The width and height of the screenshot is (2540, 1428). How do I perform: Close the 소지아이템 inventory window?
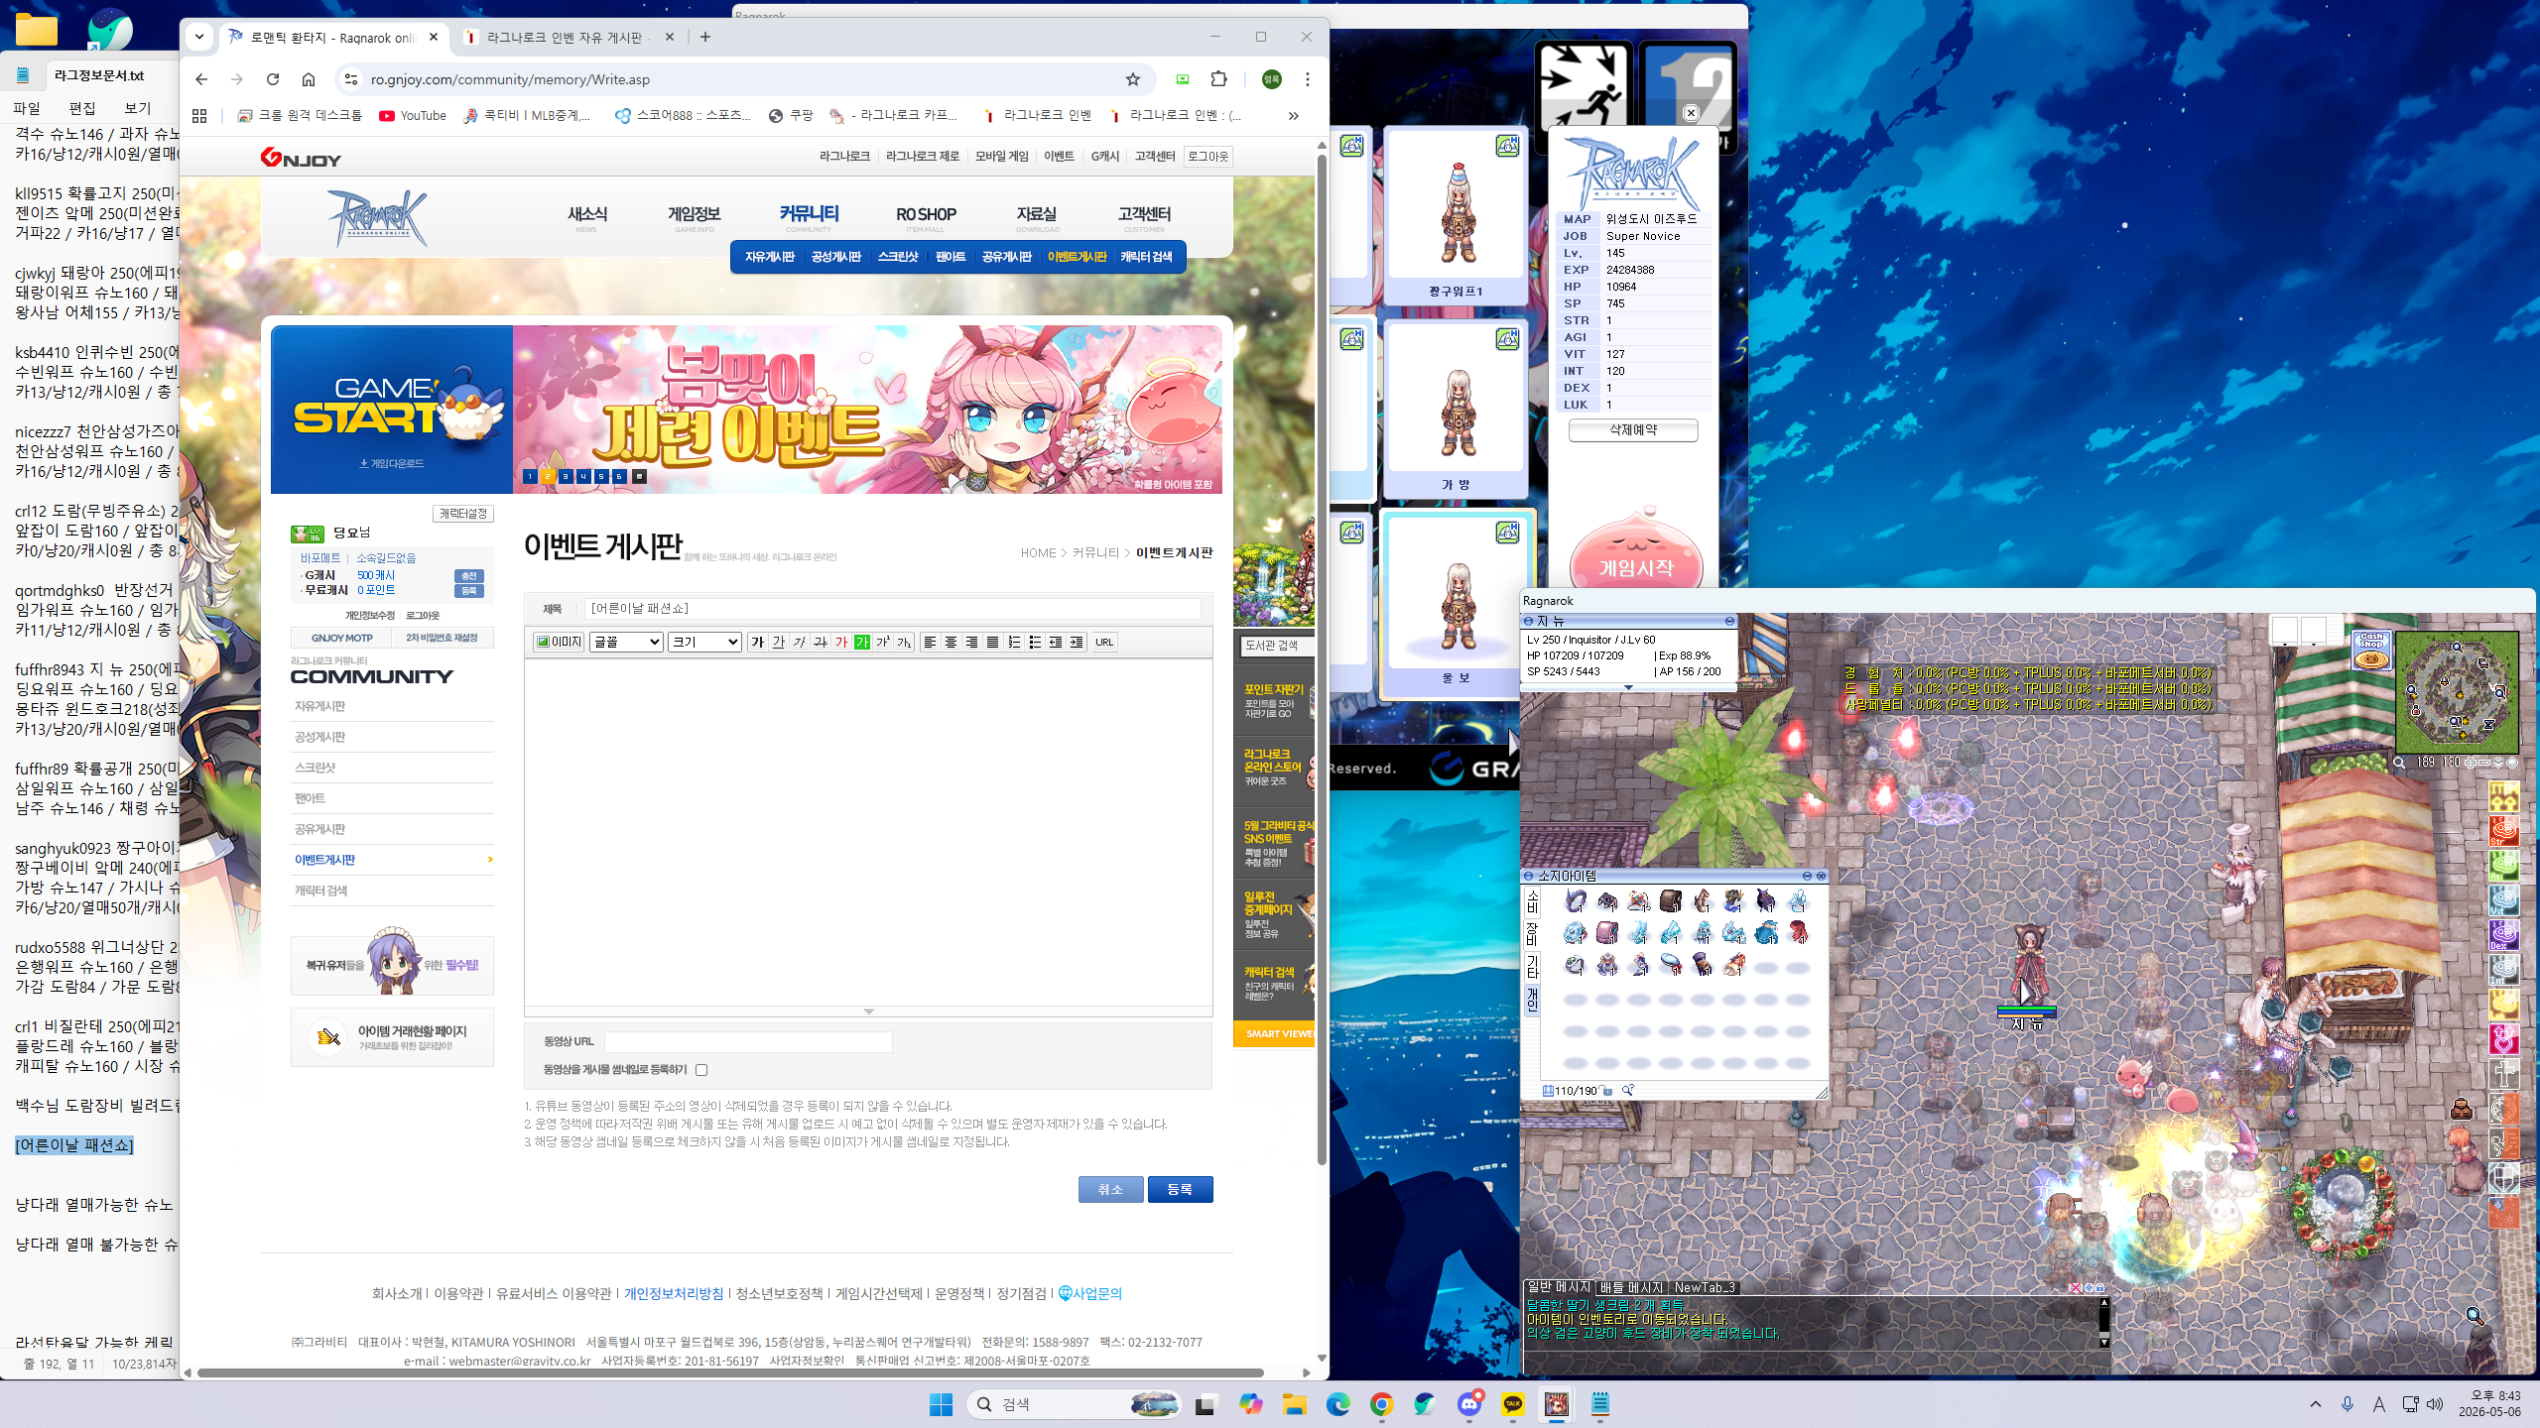tap(1821, 876)
